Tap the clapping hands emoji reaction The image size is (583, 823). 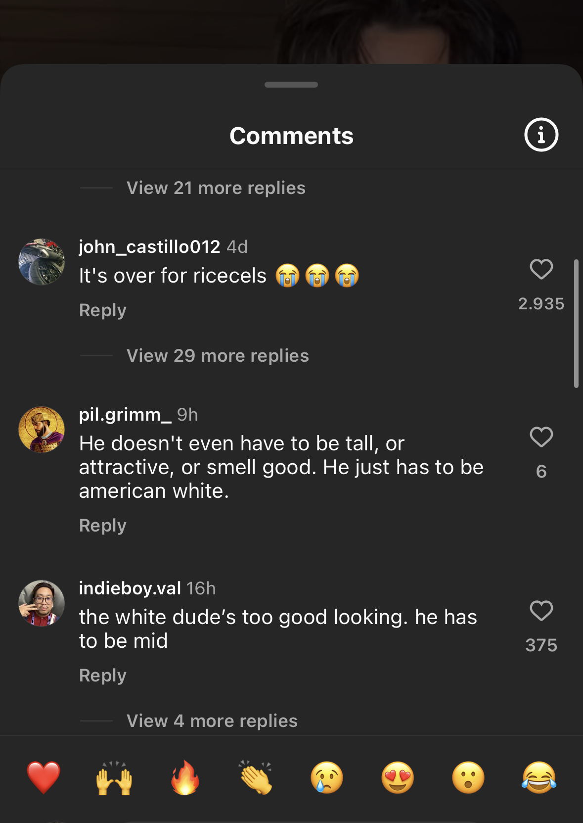point(256,777)
